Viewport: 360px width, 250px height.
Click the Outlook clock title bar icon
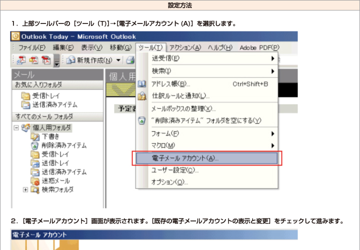tap(15, 36)
